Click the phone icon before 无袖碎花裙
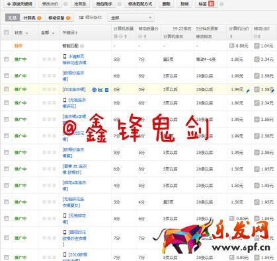277x261 pixels. pos(65,215)
